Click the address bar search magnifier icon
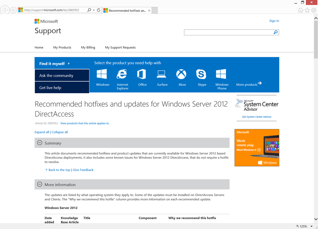The image size is (318, 229). [x=89, y=10]
